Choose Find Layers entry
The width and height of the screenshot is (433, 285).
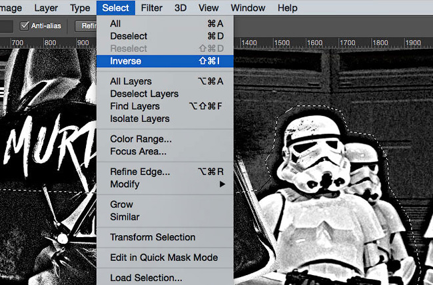[x=165, y=107]
